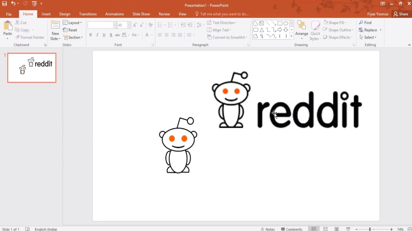
Task: Toggle Text Shadow formatting
Action: (111, 35)
